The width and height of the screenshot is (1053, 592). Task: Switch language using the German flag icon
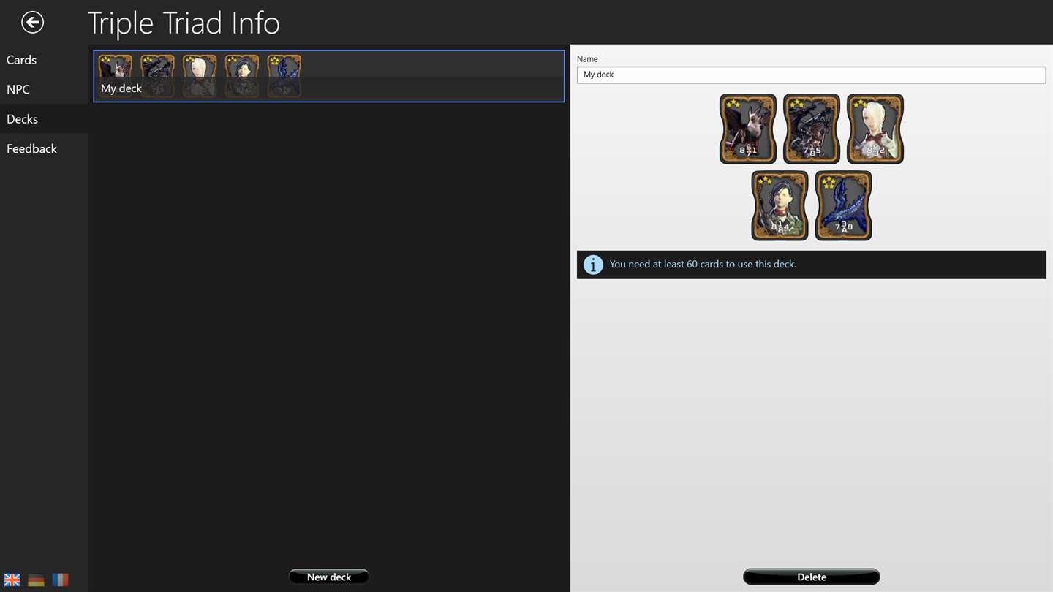(x=36, y=580)
